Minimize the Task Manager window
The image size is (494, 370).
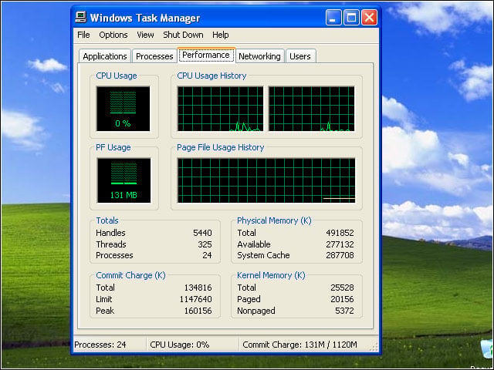coord(333,17)
